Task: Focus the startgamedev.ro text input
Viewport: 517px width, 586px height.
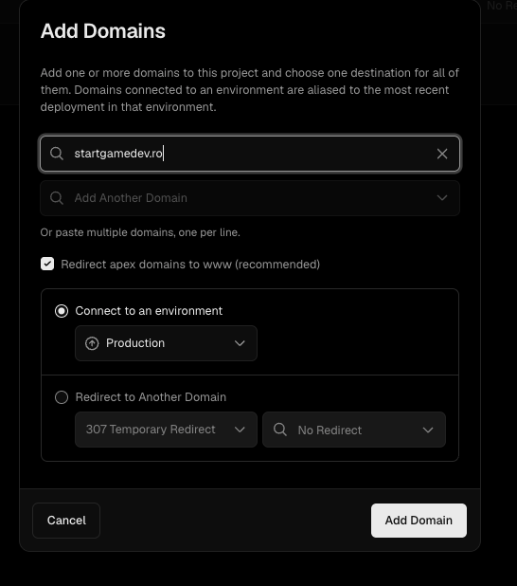Action: pyautogui.click(x=250, y=154)
